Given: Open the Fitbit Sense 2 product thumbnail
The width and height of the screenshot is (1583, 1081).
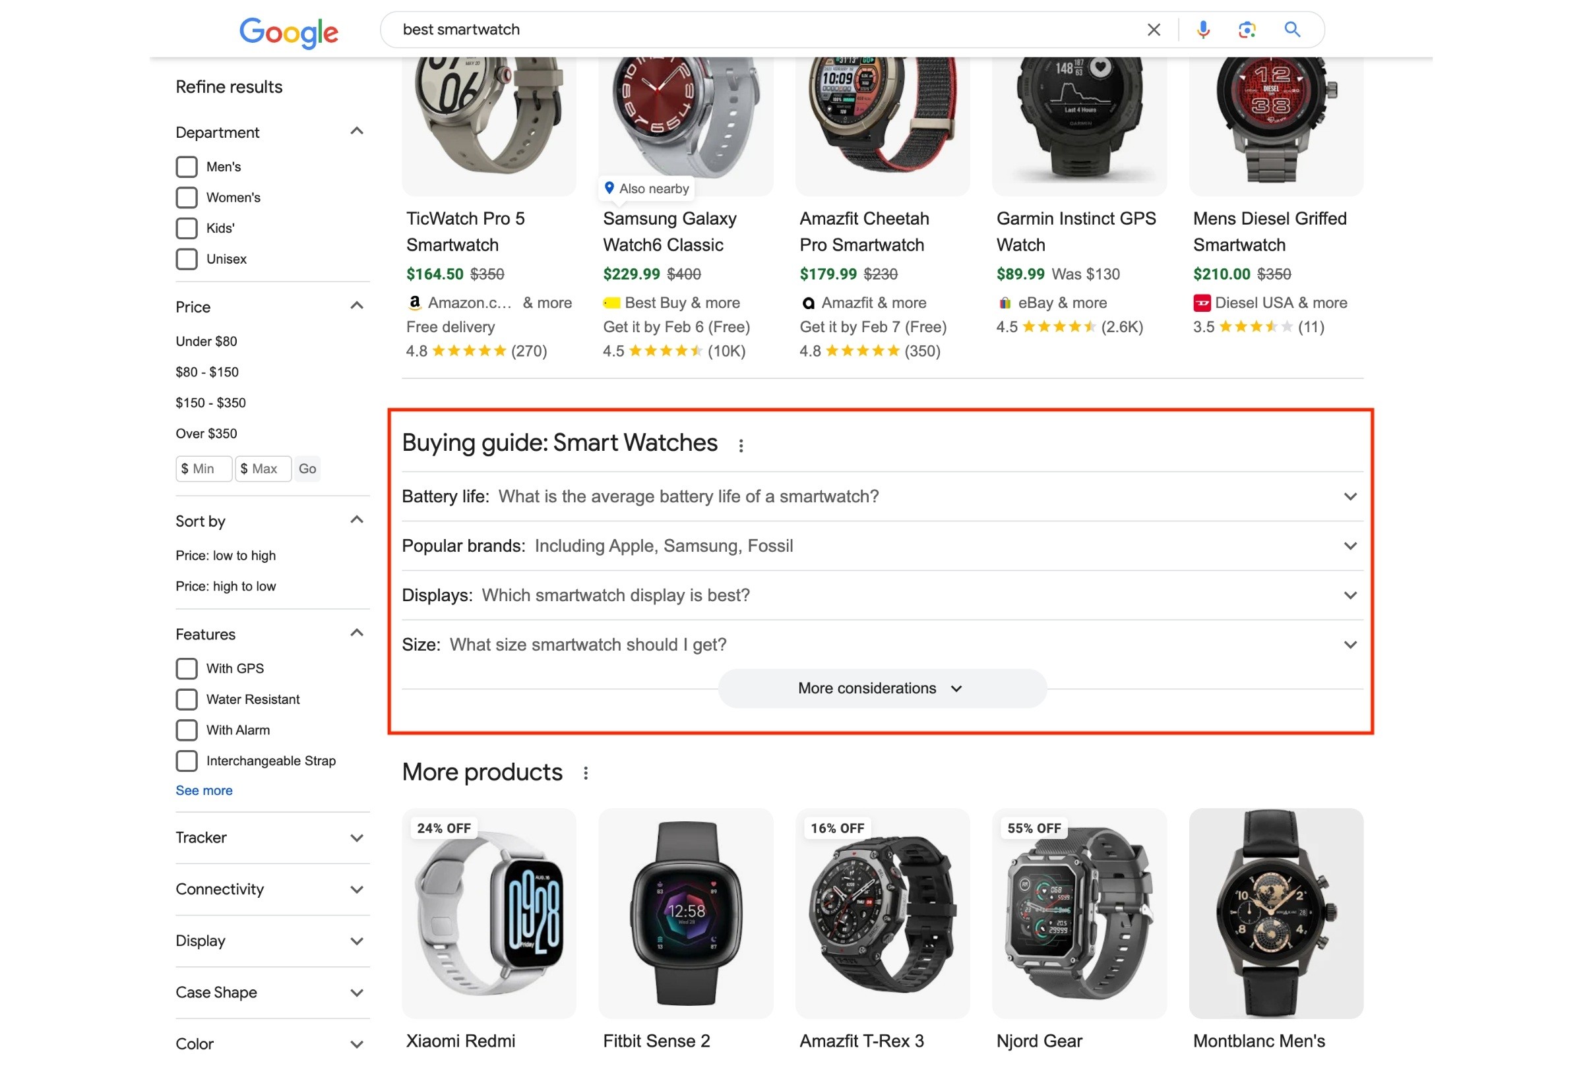Looking at the screenshot, I should (x=685, y=913).
